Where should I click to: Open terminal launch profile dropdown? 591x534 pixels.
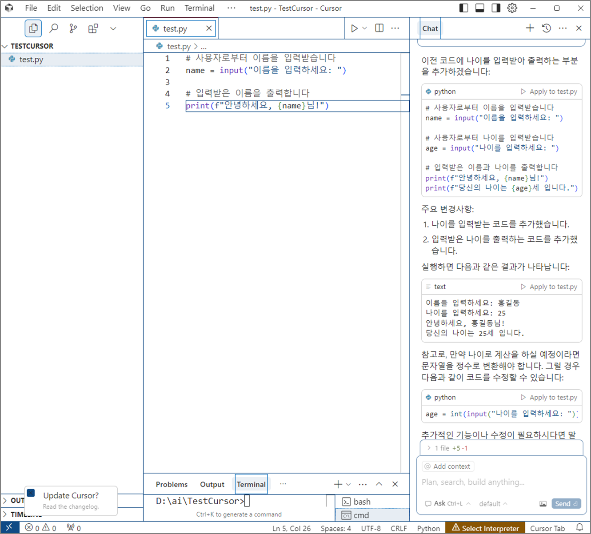[x=348, y=484]
